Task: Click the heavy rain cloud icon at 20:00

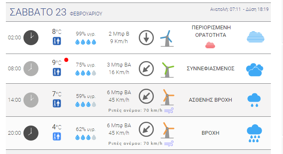Action: (254, 133)
